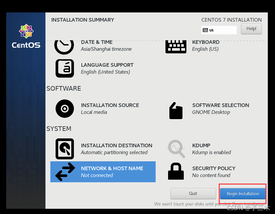Click English (United States) language text
Screen dimensions: 275x214
(x=105, y=72)
